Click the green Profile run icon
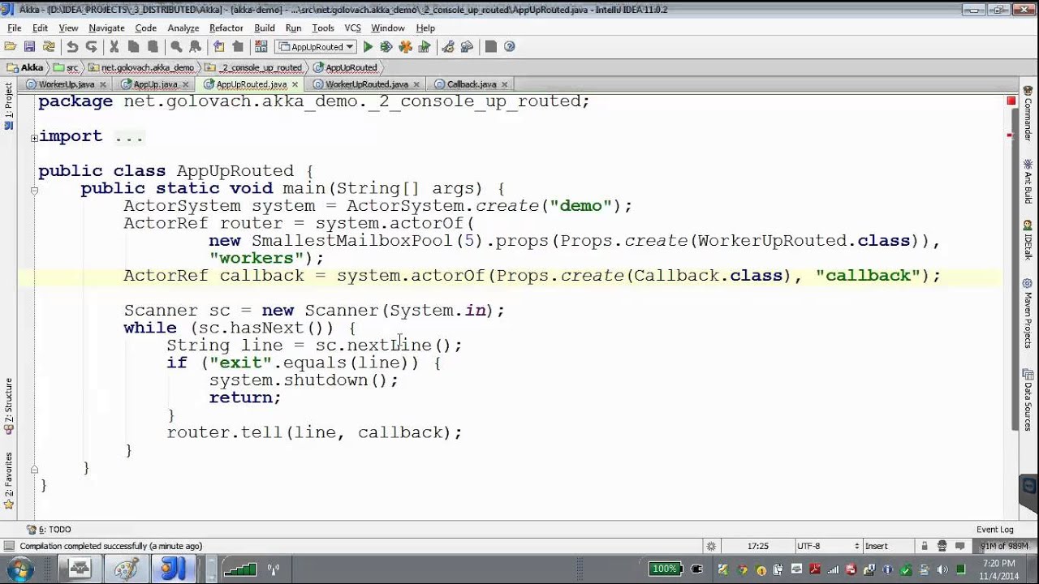Screen dimensions: 1039x584 coord(424,47)
